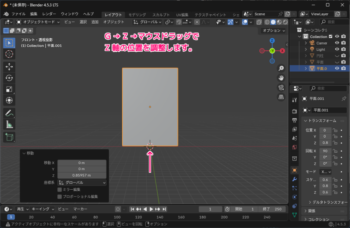Open the 座標系 dropdown in the move panel
Screen dimensions: 350x228
pos(82,182)
